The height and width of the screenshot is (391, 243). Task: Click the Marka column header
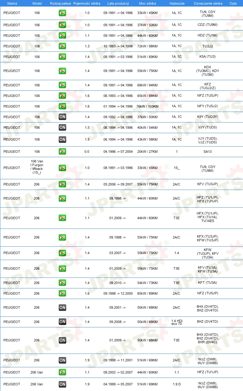click(12, 3)
